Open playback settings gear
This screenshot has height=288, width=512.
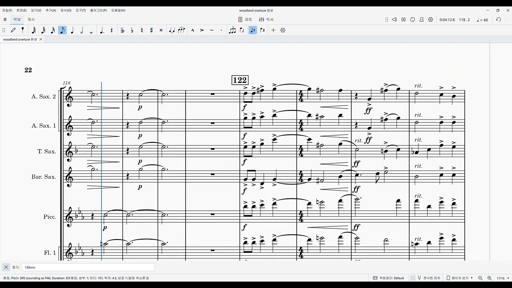pyautogui.click(x=431, y=19)
